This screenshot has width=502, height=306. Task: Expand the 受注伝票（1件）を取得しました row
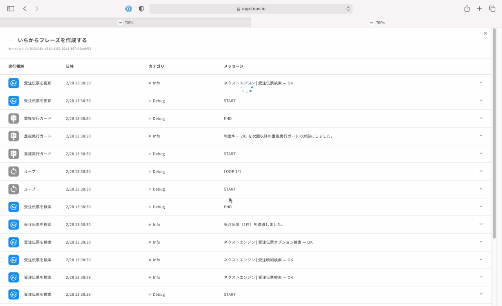tap(481, 224)
